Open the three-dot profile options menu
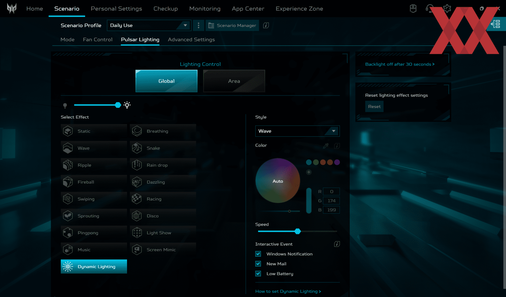506x297 pixels. tap(198, 25)
